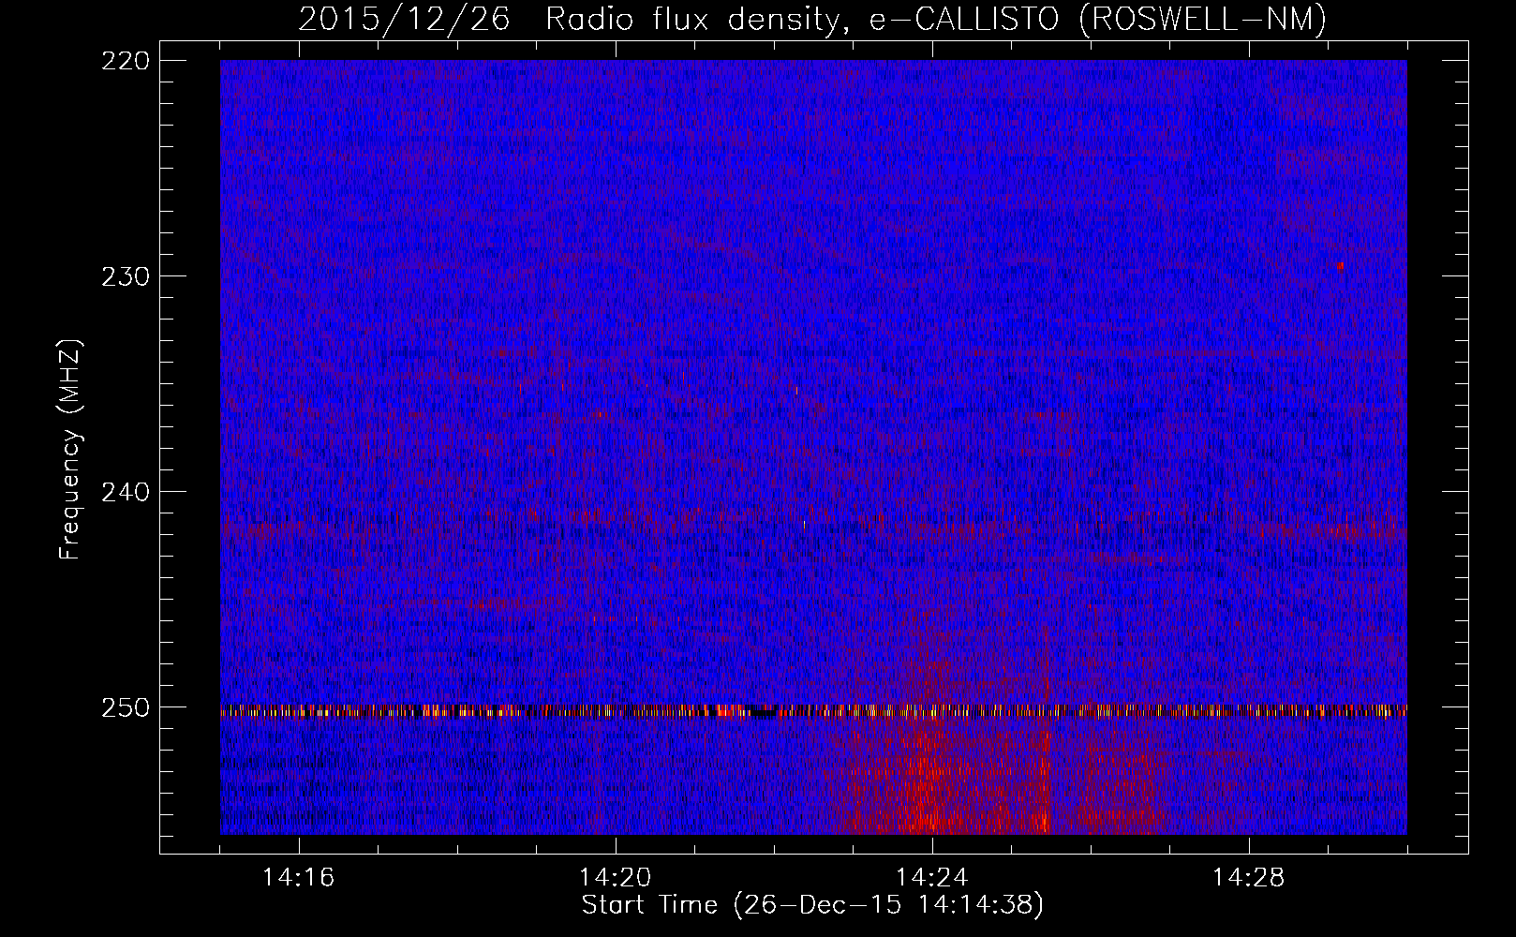Click the plot title 'Radio flux density, e-CALLISTO (ROSWELL-NM)'
Viewport: 1516px width, 937px height.
[x=935, y=20]
